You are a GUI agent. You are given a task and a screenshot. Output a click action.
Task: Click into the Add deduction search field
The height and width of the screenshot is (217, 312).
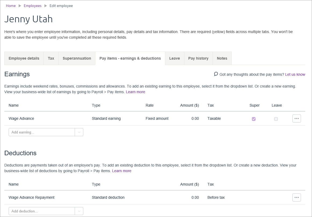click(x=42, y=211)
